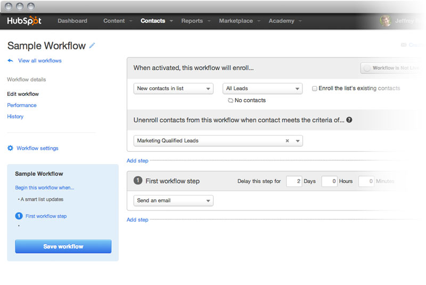The image size is (426, 285).
Task: Click the pencil icon beside Sample Workflow
Action: (92, 46)
